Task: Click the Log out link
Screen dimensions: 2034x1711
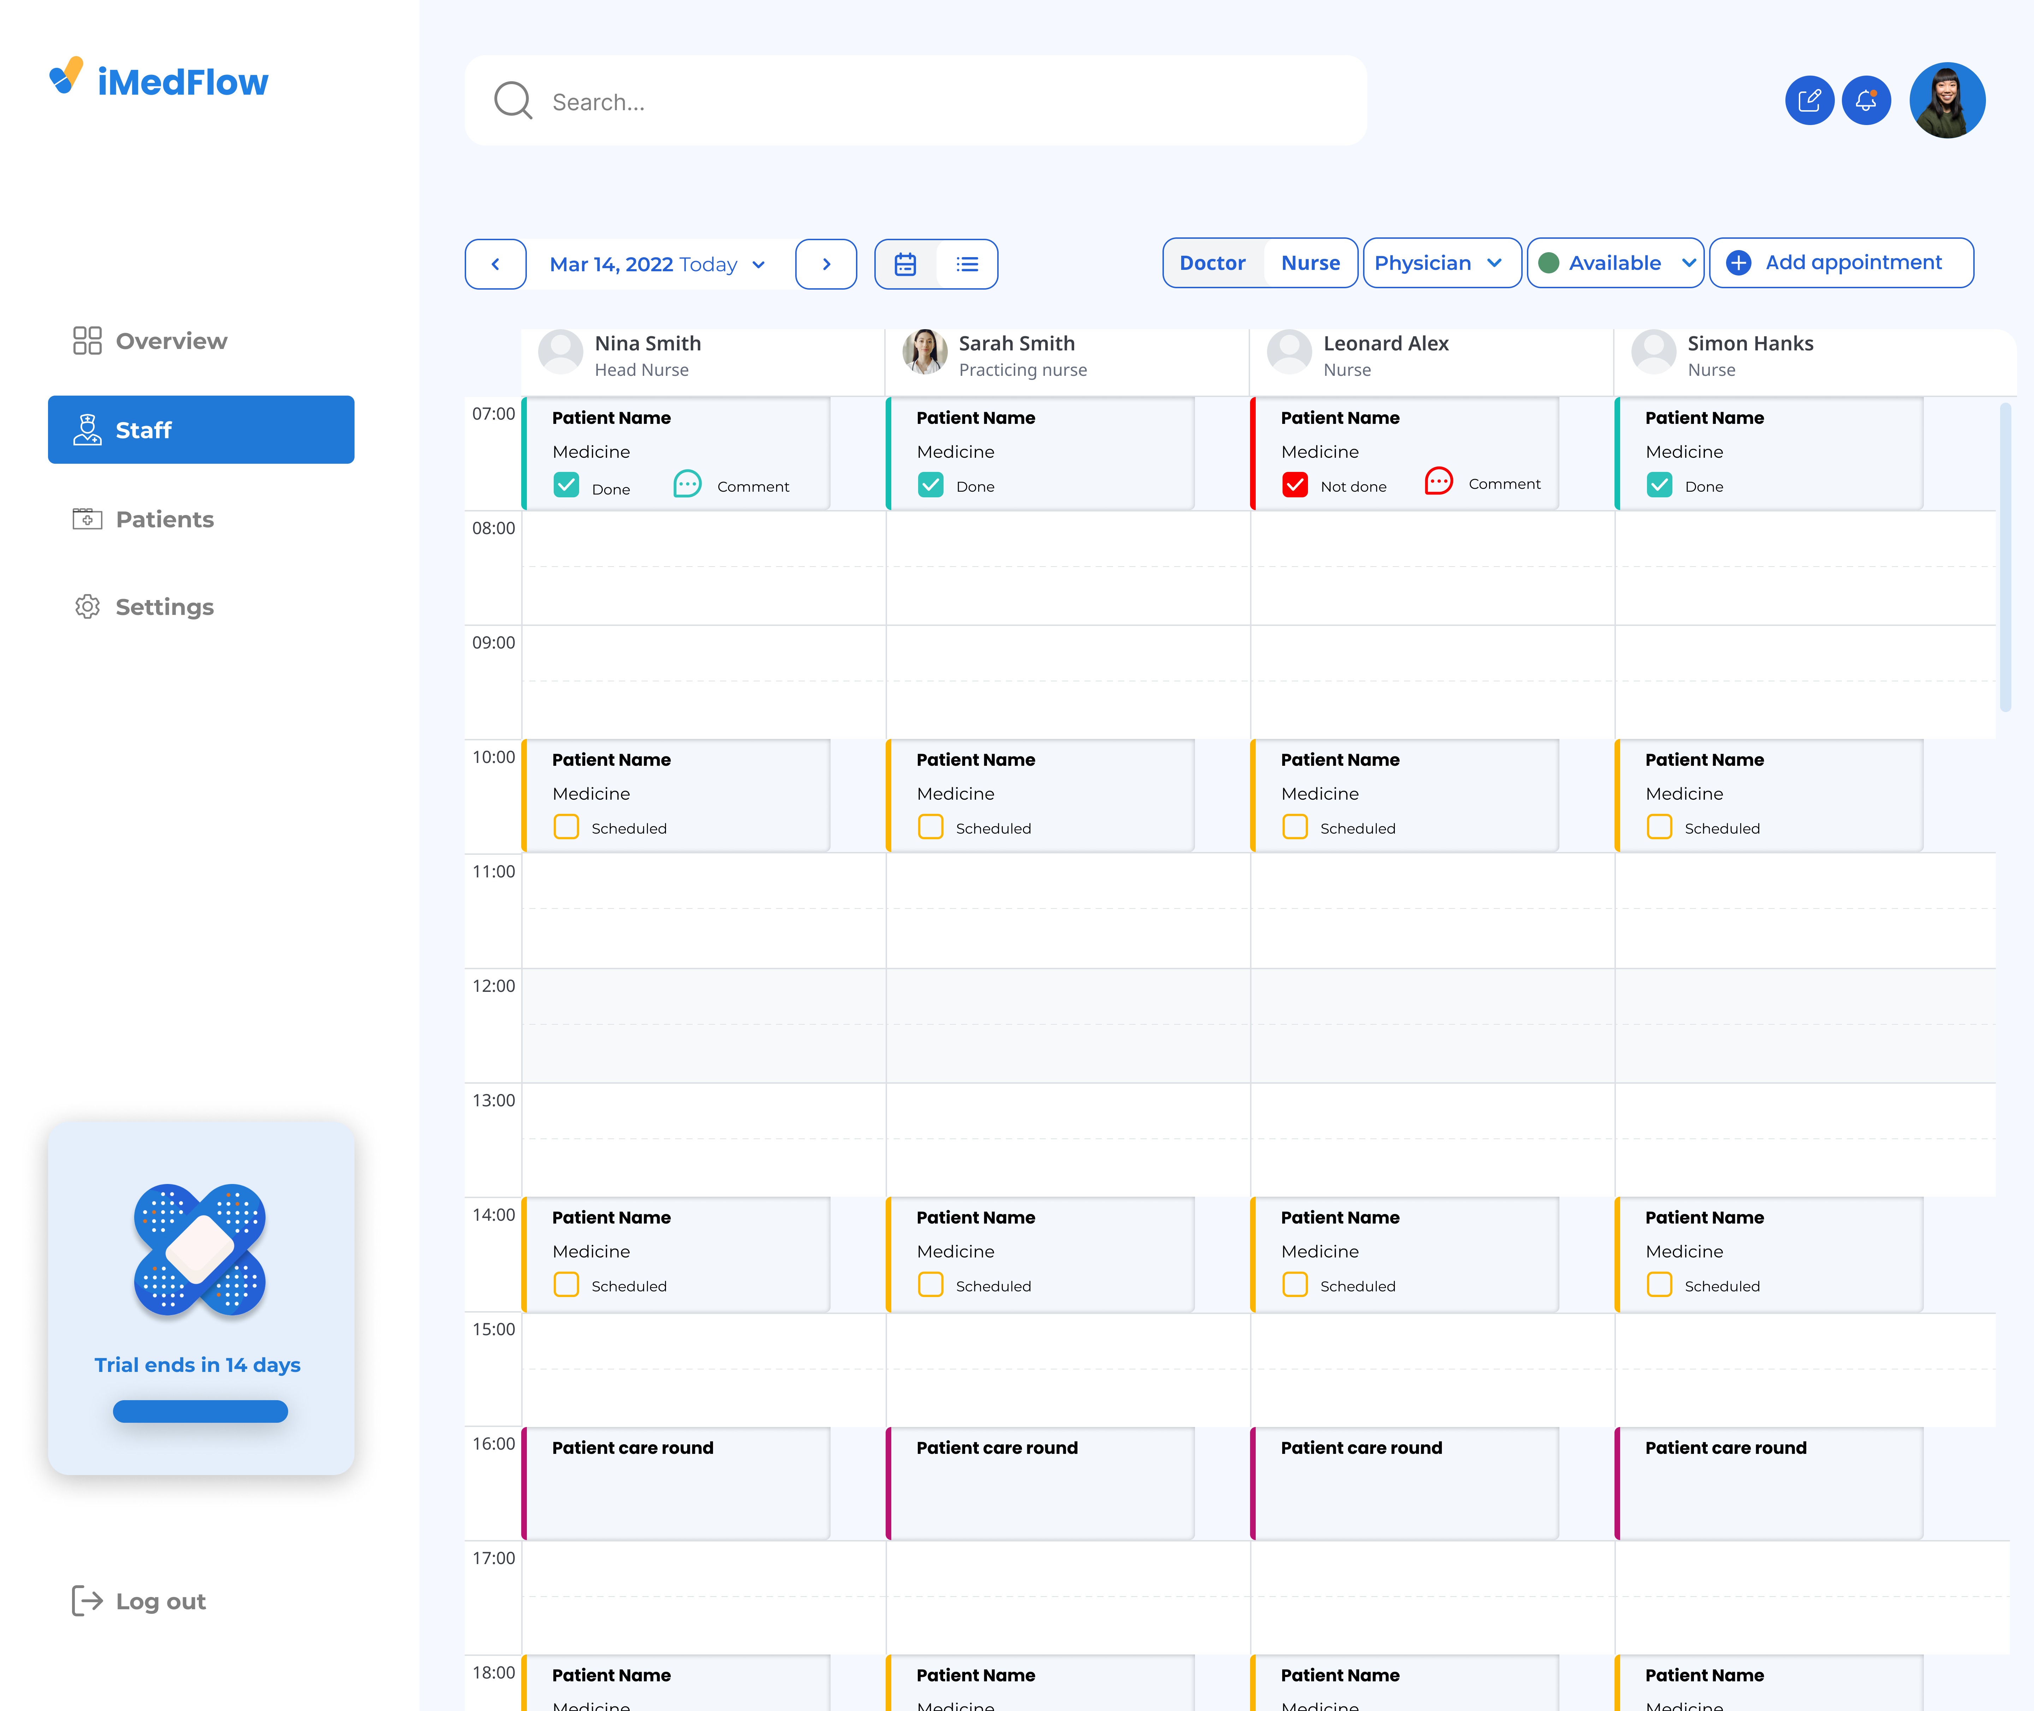Action: click(139, 1600)
